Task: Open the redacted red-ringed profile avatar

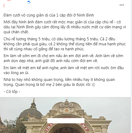Action: click(8, 5)
